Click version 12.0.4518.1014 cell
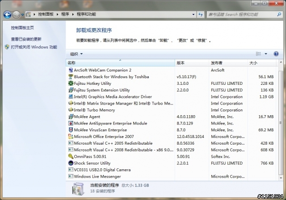The image size is (286, 200). 190,137
